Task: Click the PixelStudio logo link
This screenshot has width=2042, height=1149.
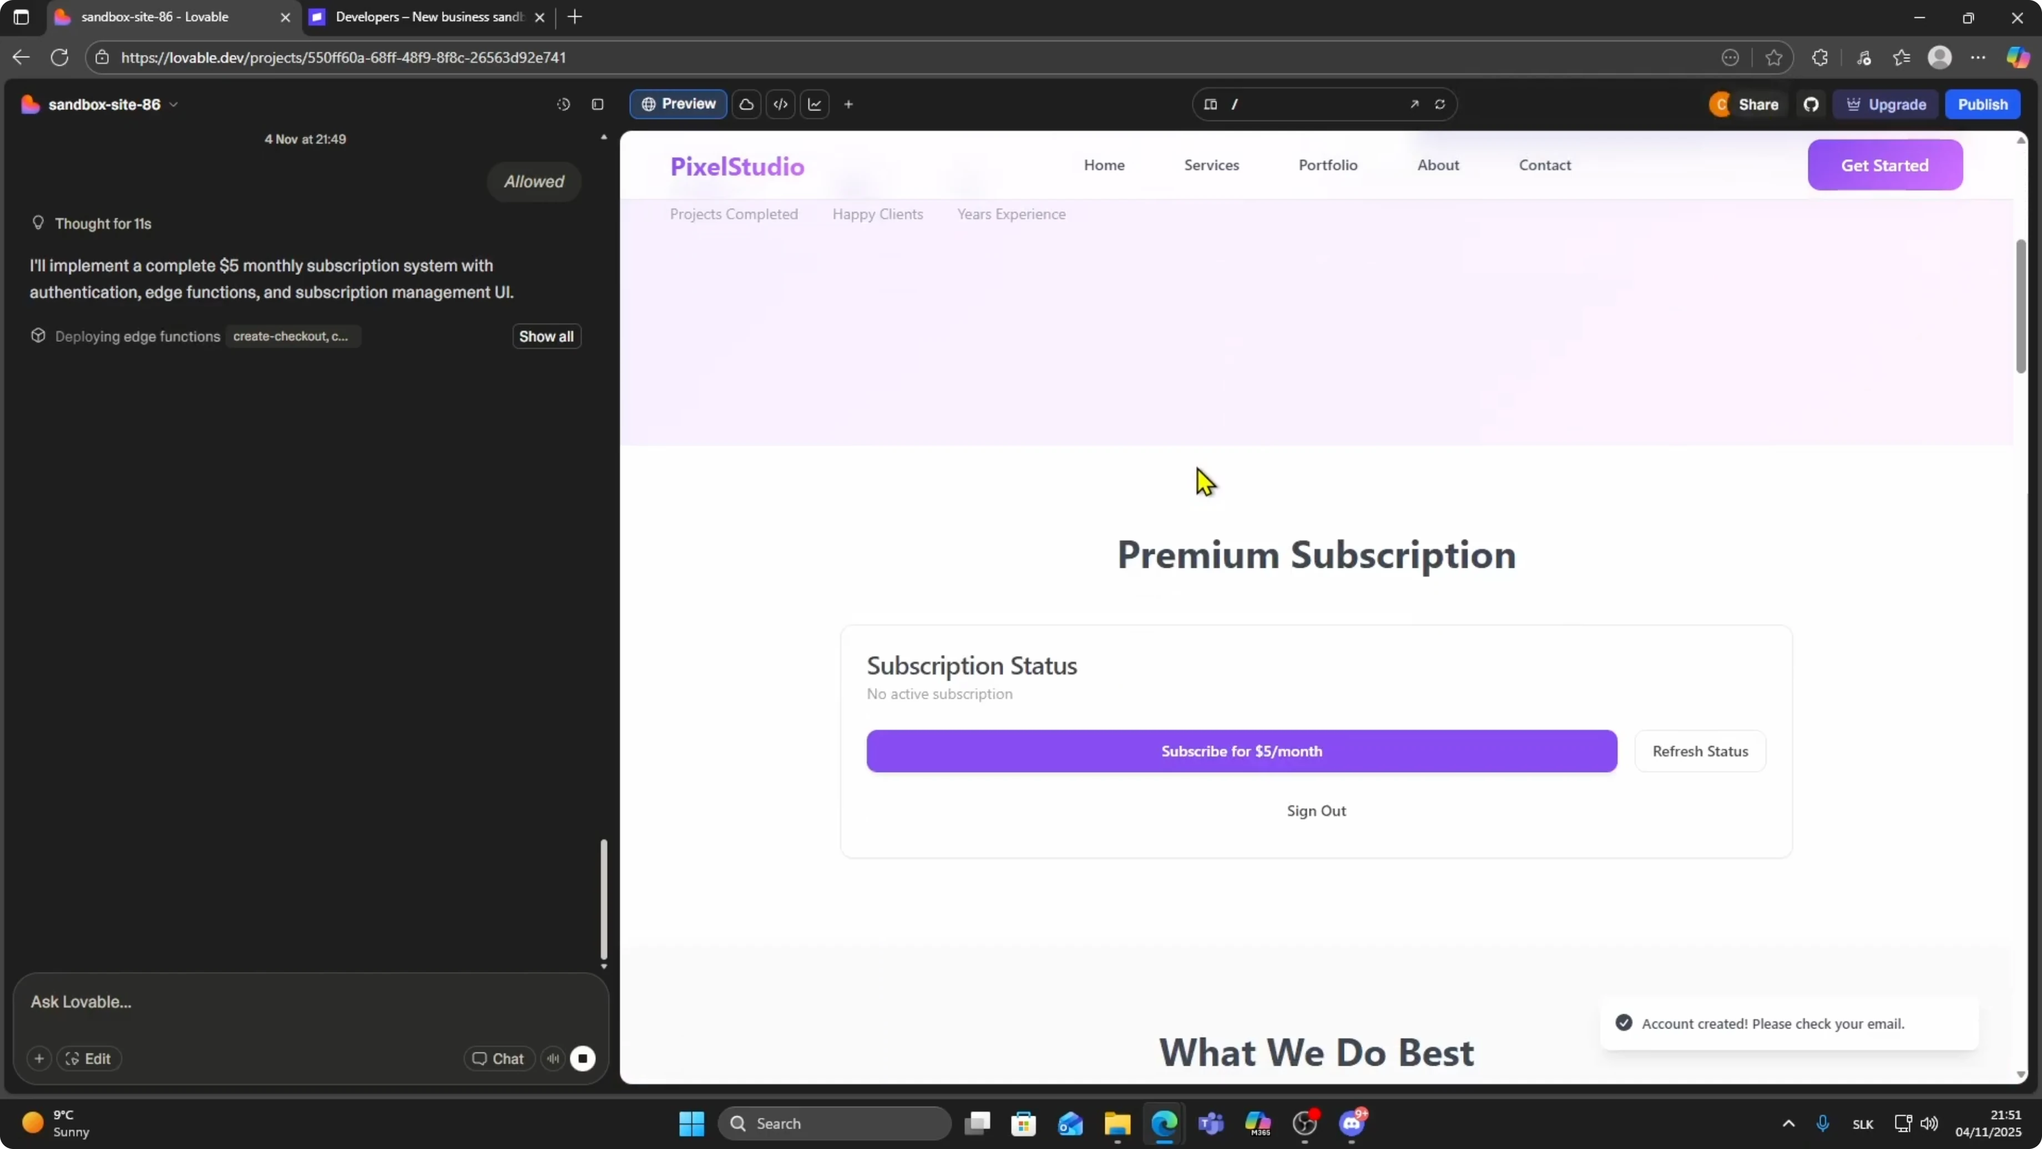Action: pos(737,167)
